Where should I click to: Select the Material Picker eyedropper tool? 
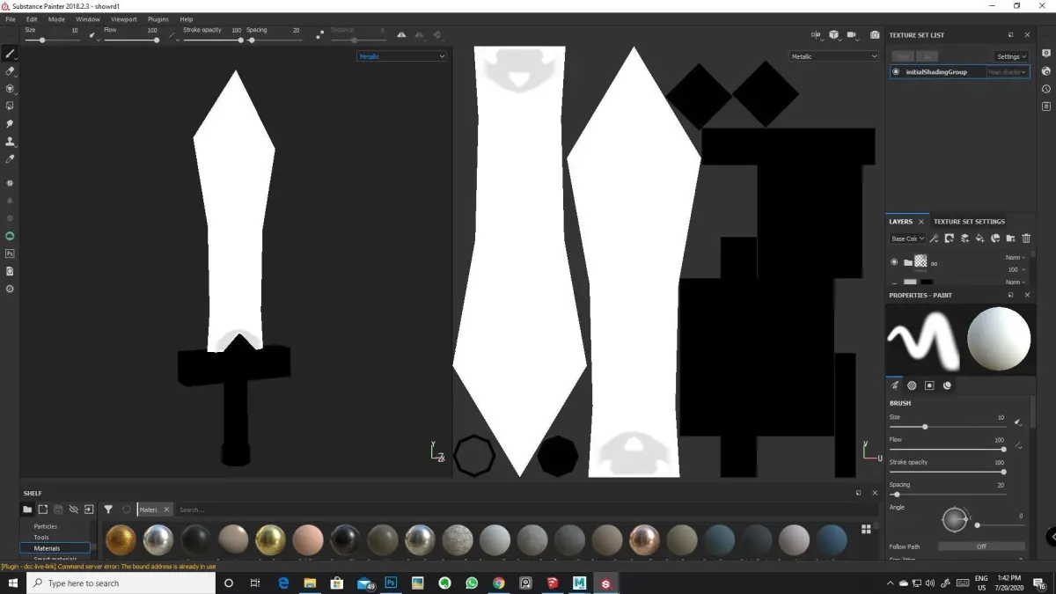10,159
